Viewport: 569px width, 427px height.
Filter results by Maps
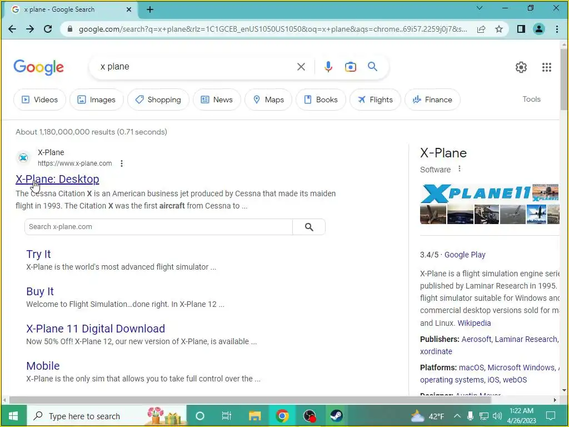point(268,100)
